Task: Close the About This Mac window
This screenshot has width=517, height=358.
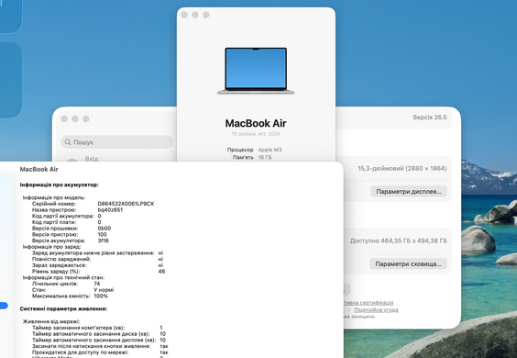Action: pos(184,15)
